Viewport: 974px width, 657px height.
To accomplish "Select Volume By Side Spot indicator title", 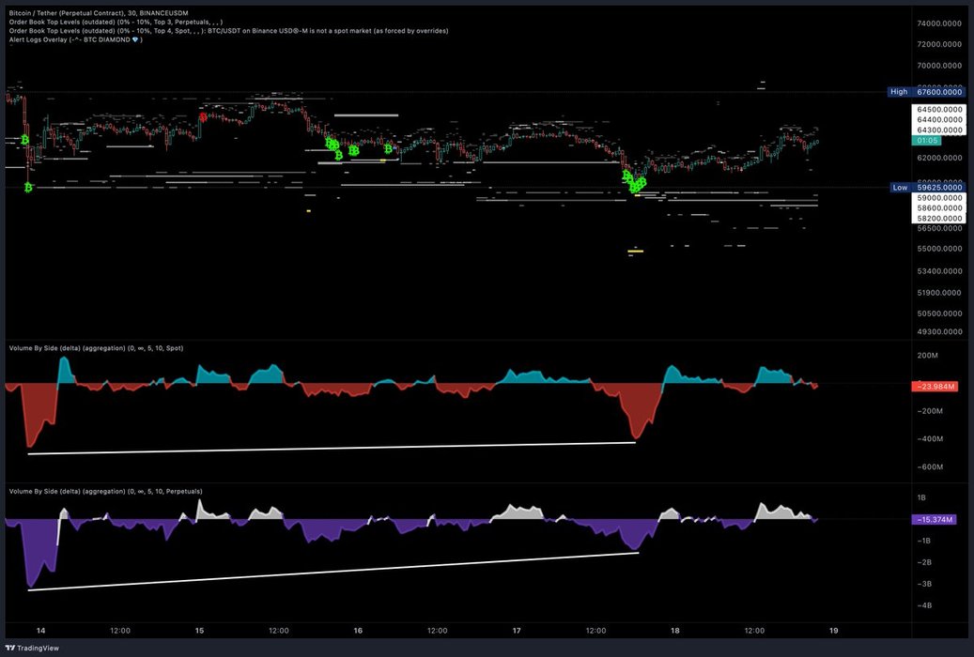I will 96,348.
